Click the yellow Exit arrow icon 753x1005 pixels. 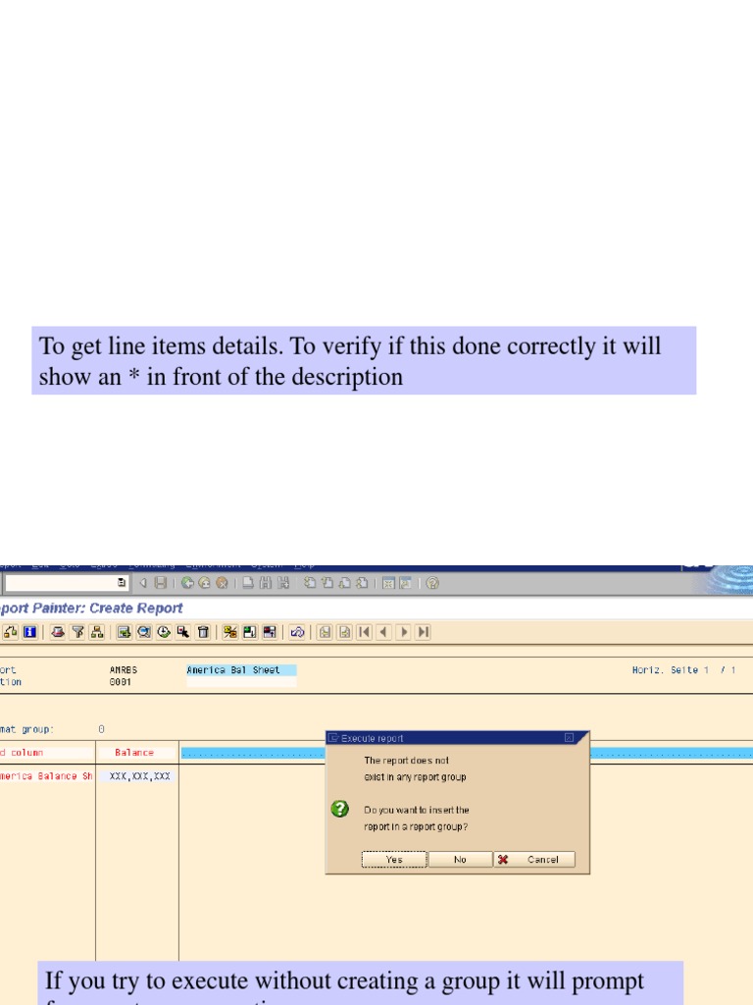coord(204,583)
